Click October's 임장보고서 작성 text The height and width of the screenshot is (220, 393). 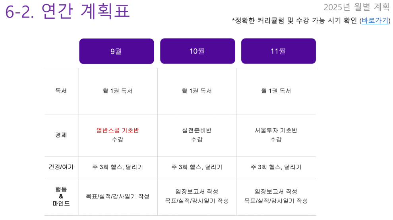197,192
